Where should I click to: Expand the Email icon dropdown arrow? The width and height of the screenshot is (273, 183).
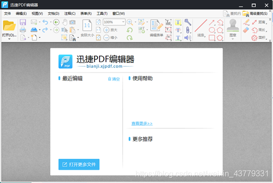pos(40,22)
